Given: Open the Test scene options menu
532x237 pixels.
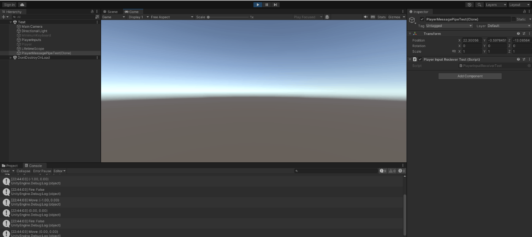Looking at the screenshot, I should [97, 22].
